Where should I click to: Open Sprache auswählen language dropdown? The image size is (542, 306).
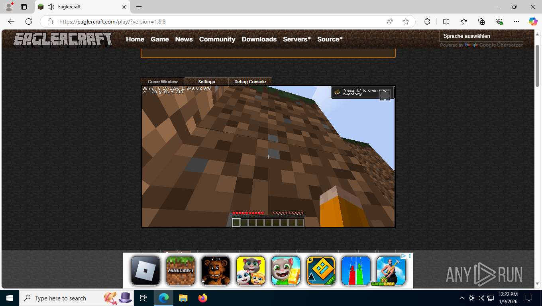(481, 36)
